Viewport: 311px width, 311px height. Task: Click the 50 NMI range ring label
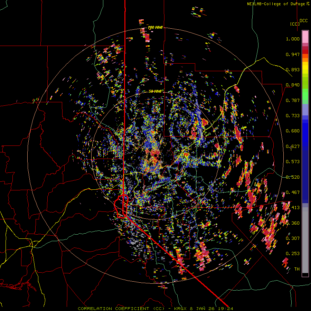tap(155, 91)
